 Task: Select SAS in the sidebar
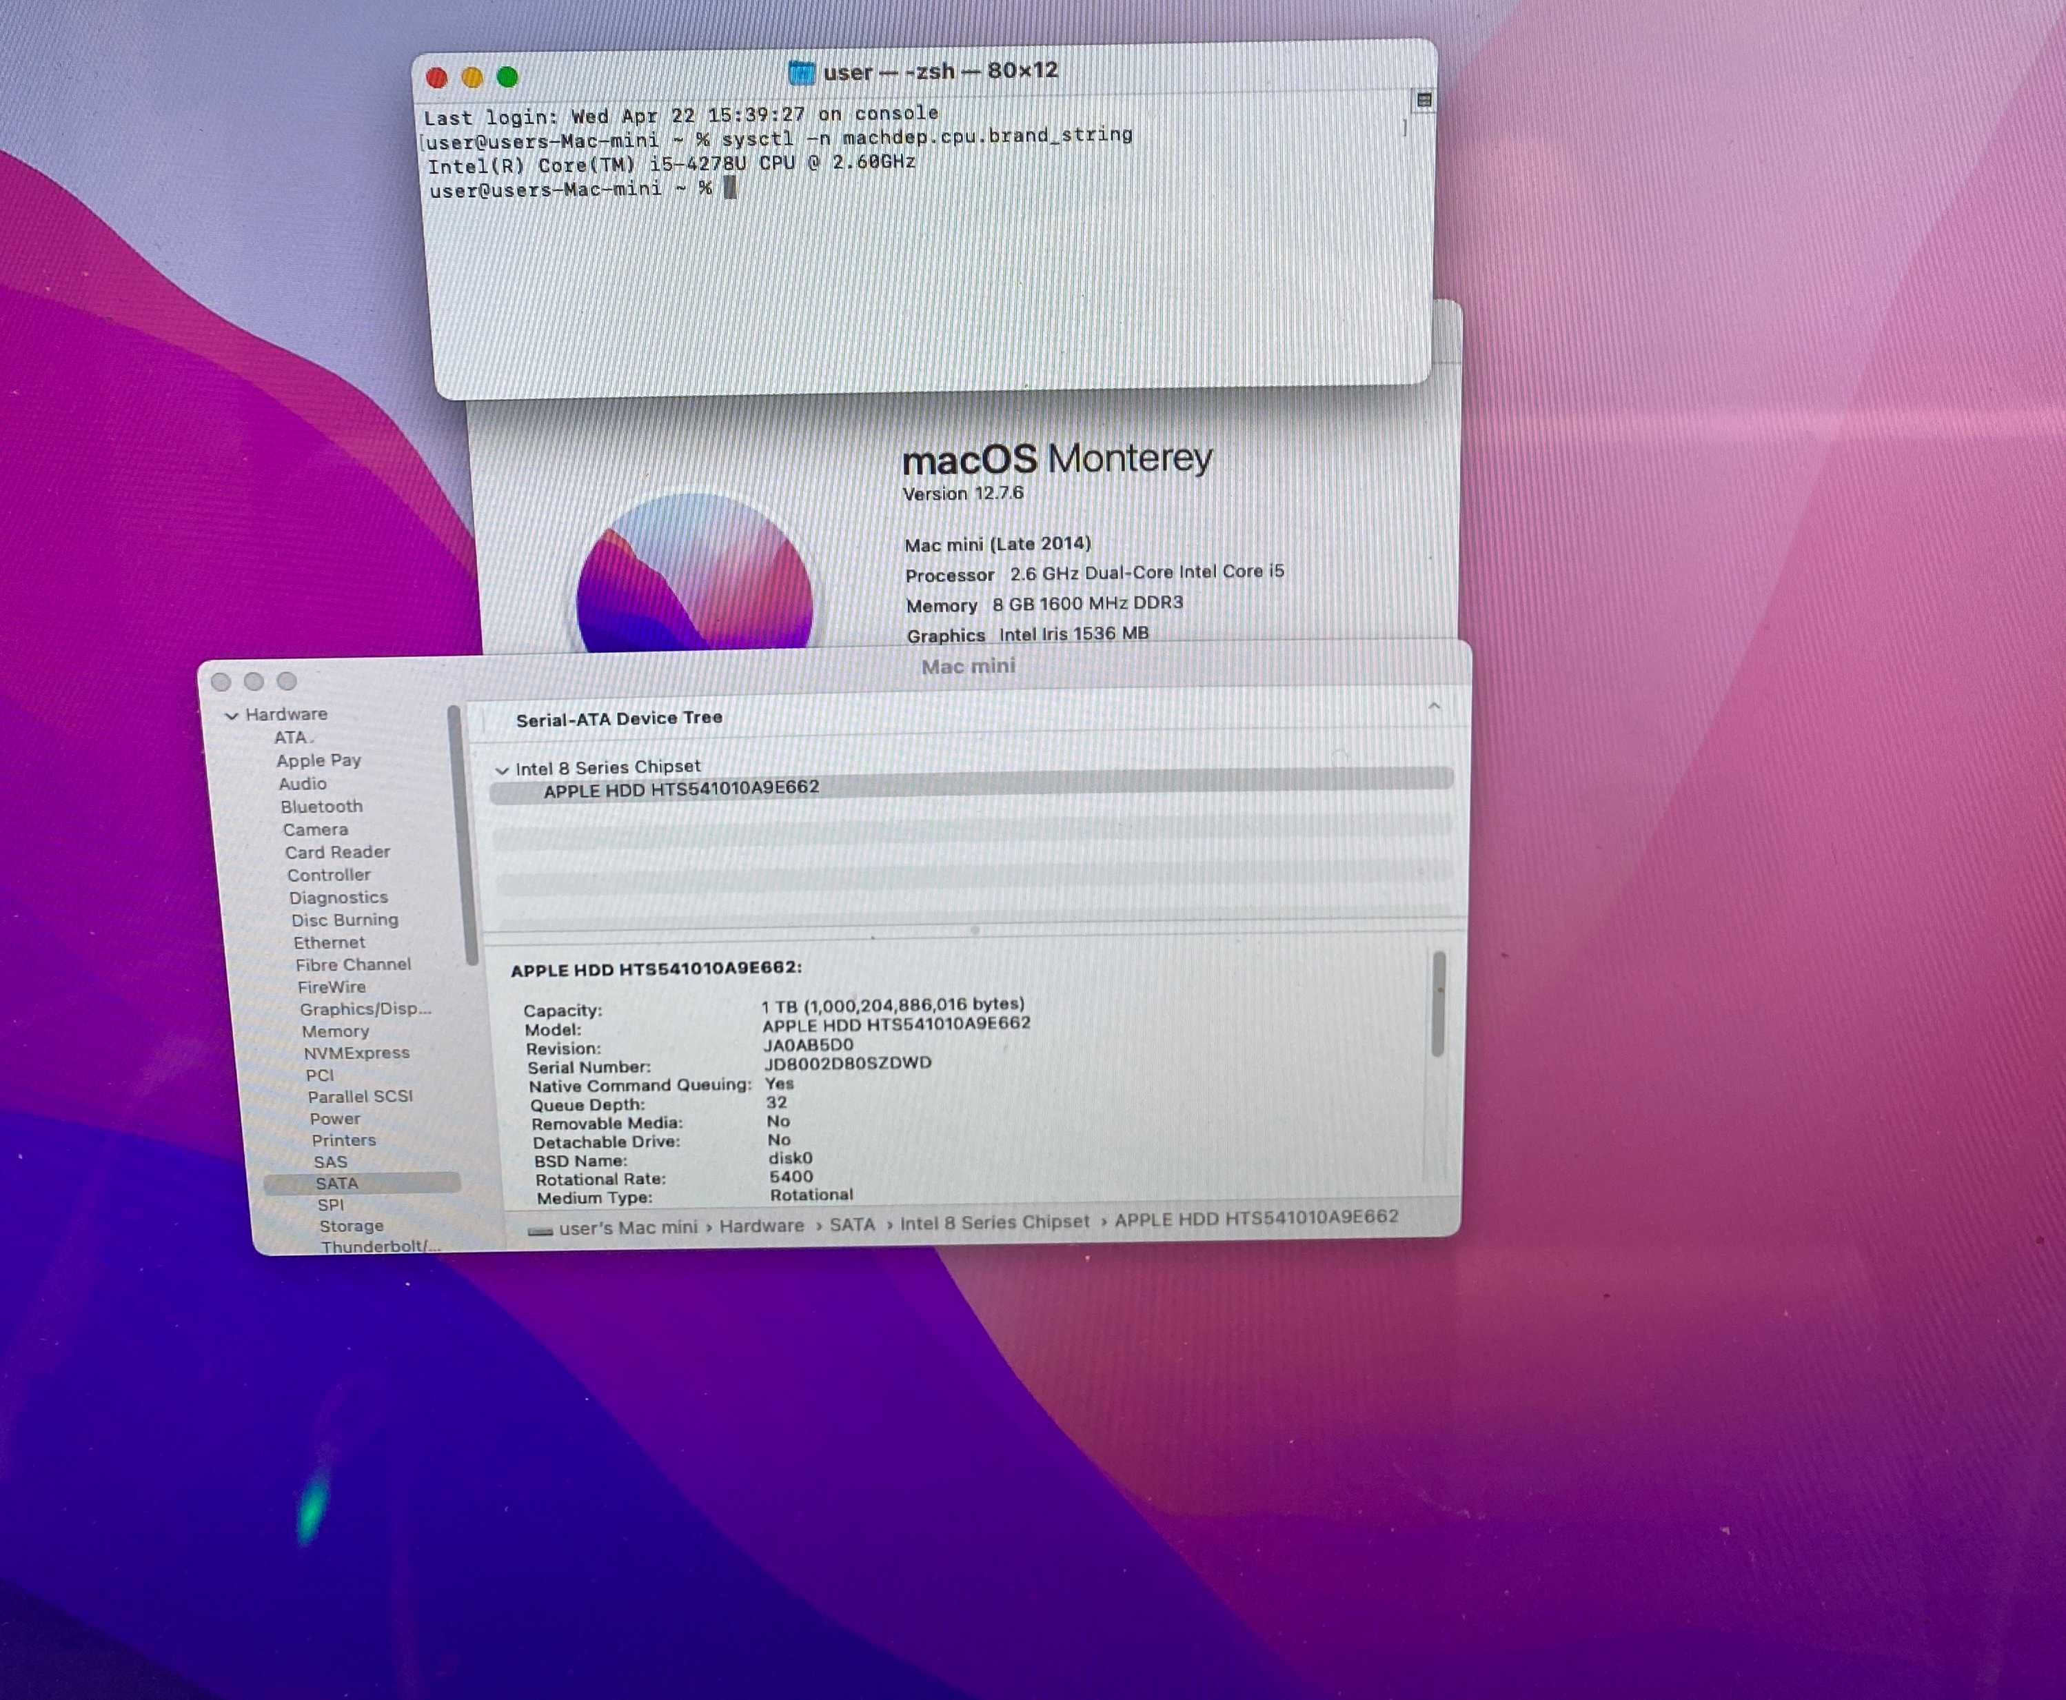click(331, 1162)
